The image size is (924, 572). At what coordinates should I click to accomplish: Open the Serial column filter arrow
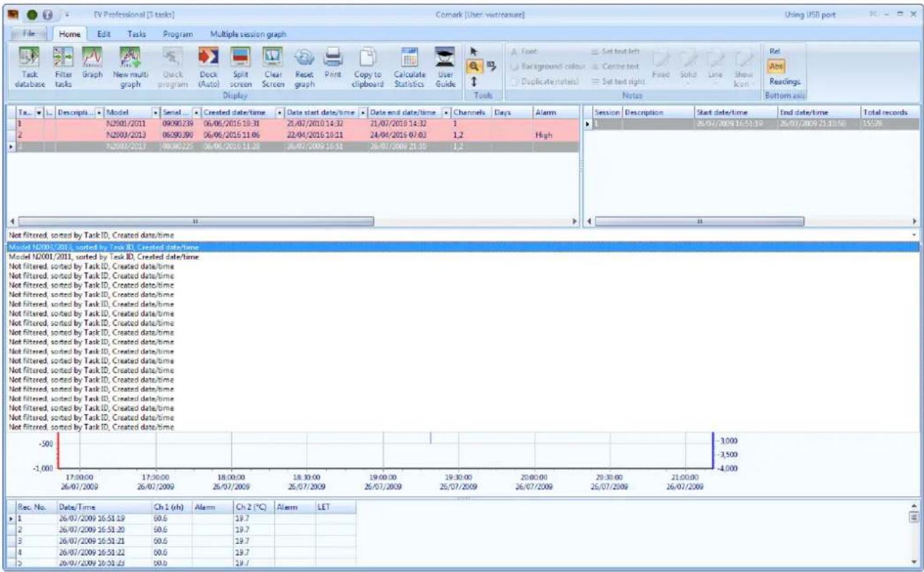[197, 113]
